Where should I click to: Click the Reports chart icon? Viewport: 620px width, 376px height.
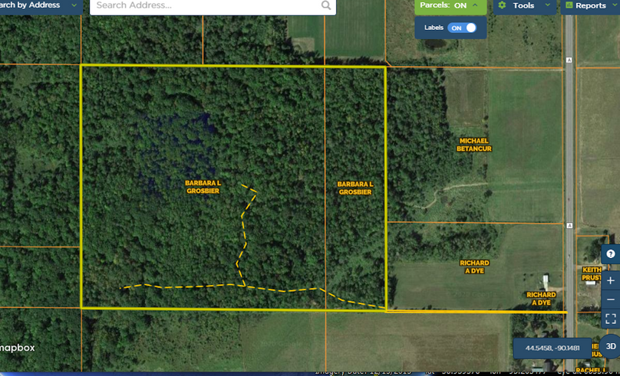pos(569,5)
